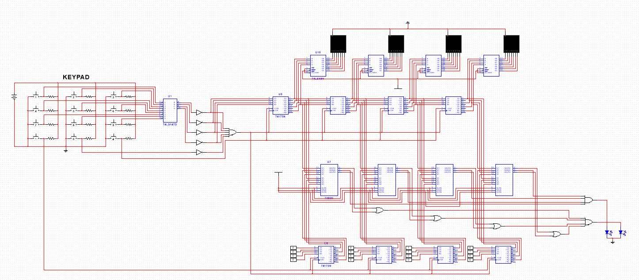Click the ground symbol above the displays
The width and height of the screenshot is (639, 280).
pyautogui.click(x=407, y=23)
